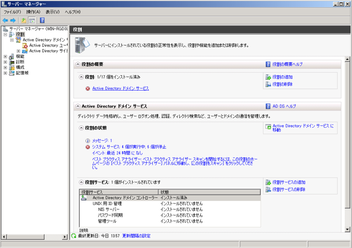Collapse the 役割 tree node
The height and width of the screenshot is (248, 352).
pyautogui.click(x=5, y=35)
